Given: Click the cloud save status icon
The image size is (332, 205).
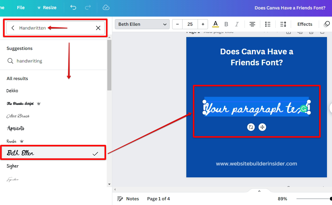Looking at the screenshot, I should pyautogui.click(x=106, y=8).
